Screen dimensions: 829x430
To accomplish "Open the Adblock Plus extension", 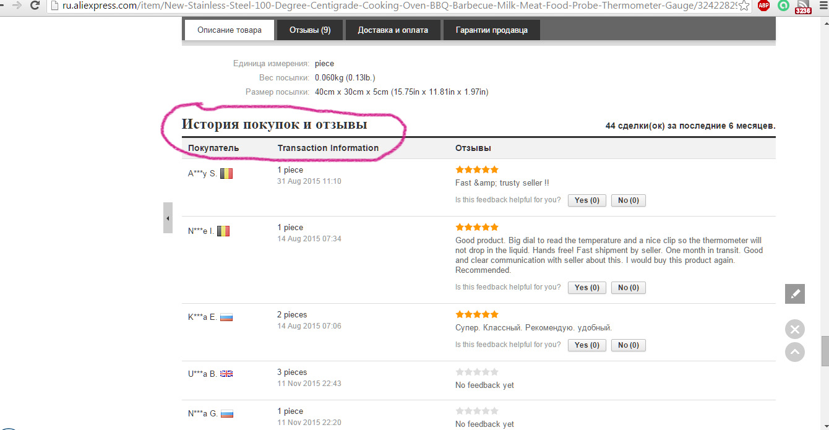I will point(764,6).
